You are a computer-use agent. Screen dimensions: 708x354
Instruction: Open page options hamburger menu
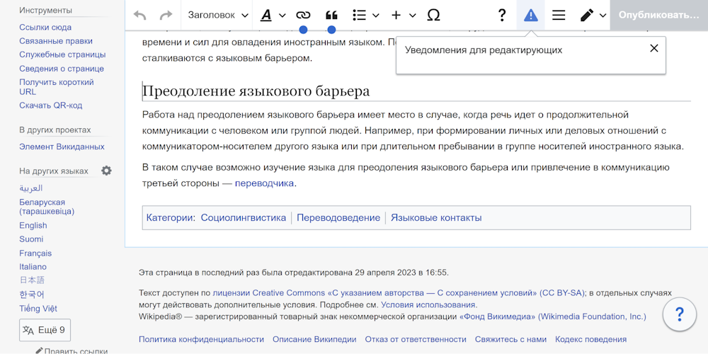[x=559, y=15]
